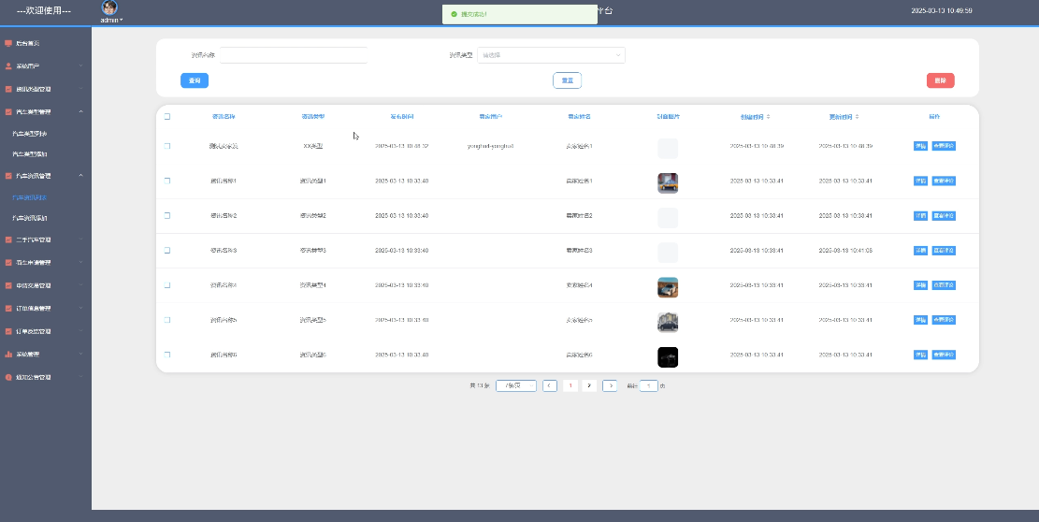Expand the 系统用户 sidebar chevron
1039x522 pixels.
click(80, 65)
